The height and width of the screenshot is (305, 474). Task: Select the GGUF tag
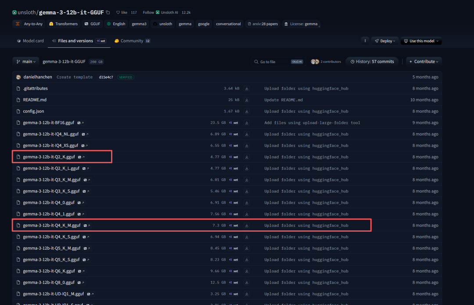click(x=92, y=24)
